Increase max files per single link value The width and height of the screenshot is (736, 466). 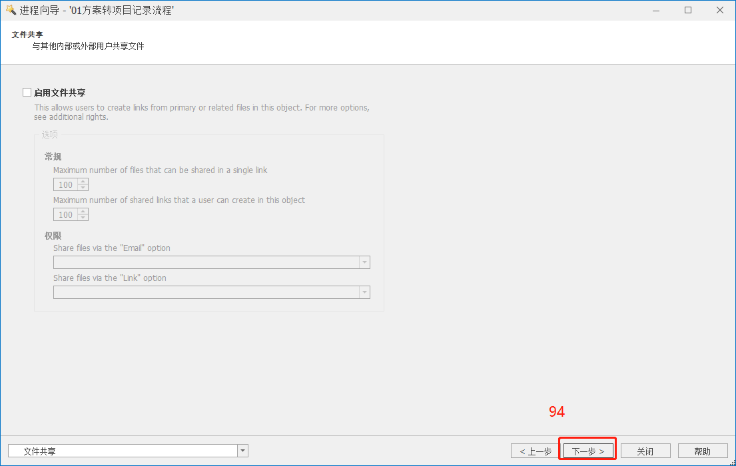tap(83, 182)
